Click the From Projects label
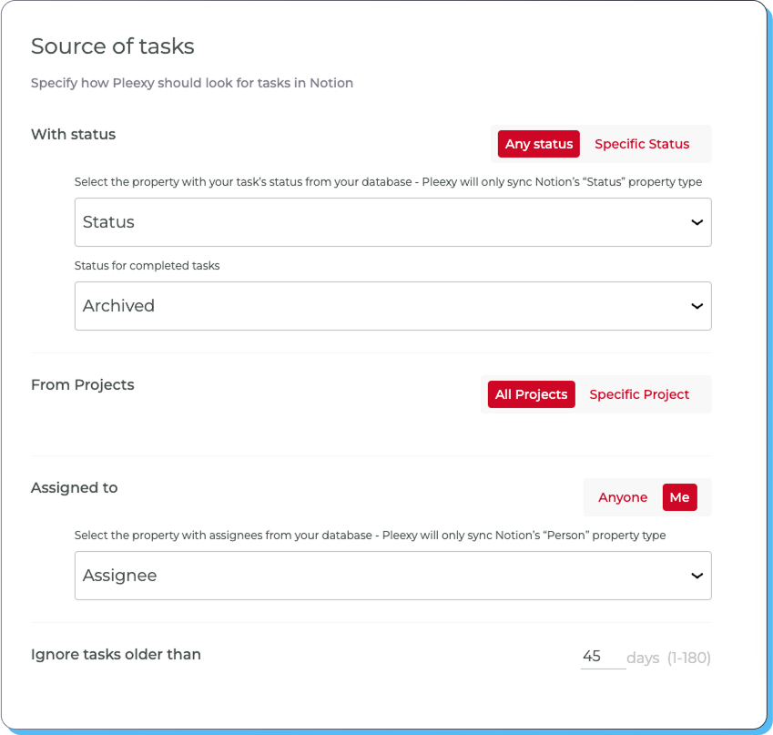Viewport: 773px width, 735px height. click(x=82, y=384)
